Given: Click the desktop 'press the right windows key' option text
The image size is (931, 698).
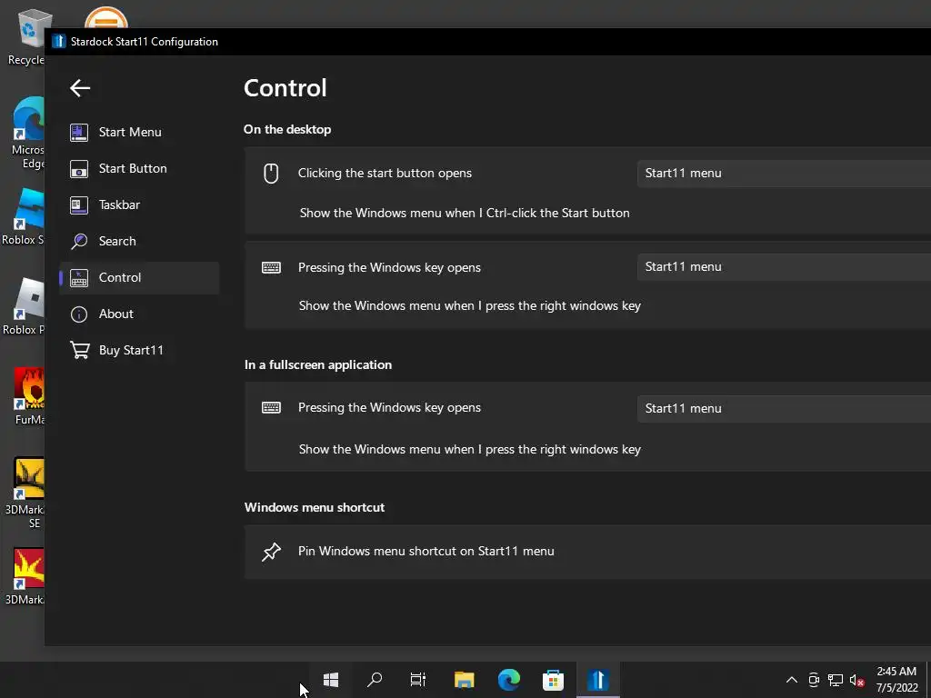Looking at the screenshot, I should point(470,305).
